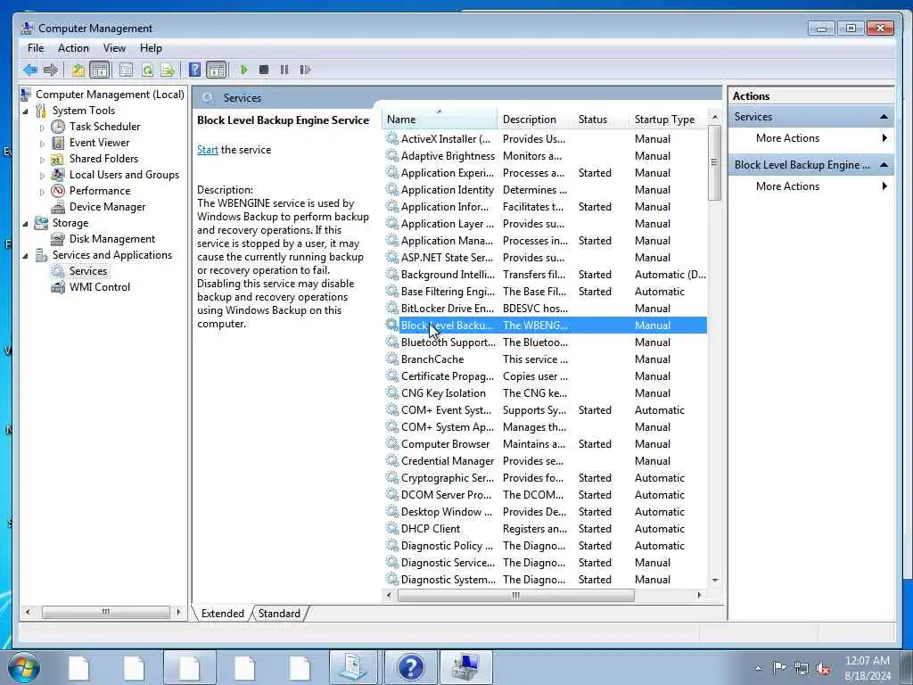
Task: Sort by the Description column header
Action: click(535, 120)
